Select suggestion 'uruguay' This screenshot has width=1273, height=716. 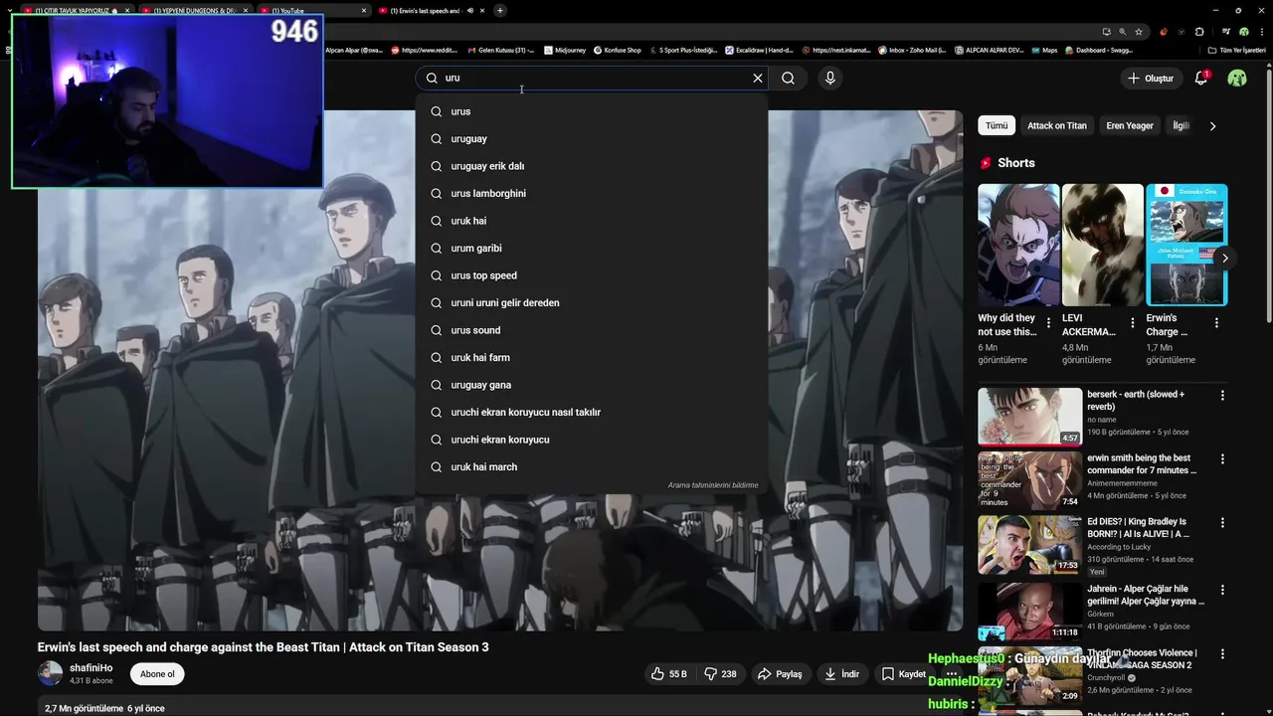pos(592,138)
